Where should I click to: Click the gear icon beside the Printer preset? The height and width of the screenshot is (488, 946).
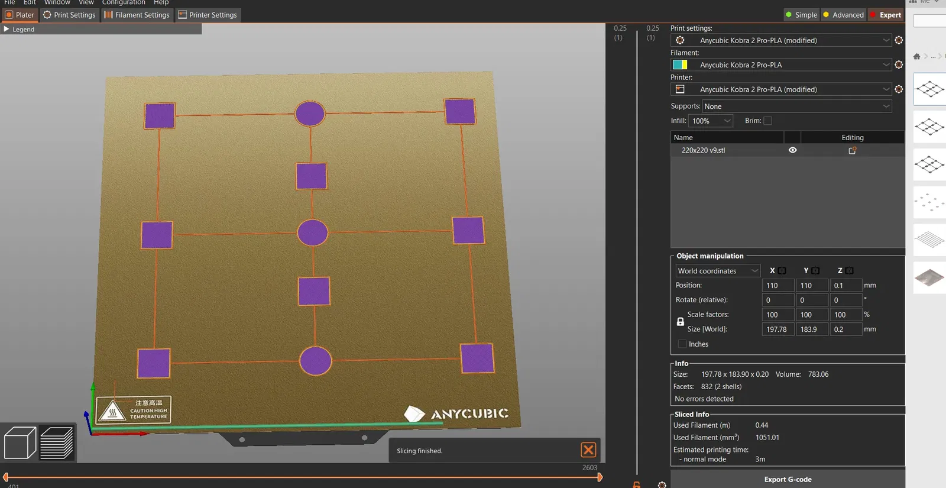pos(899,89)
